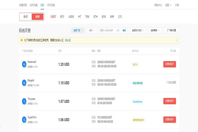The width and height of the screenshot is (198, 132).
Task: Click the HasenseX advertiser name
Action: tap(32, 62)
